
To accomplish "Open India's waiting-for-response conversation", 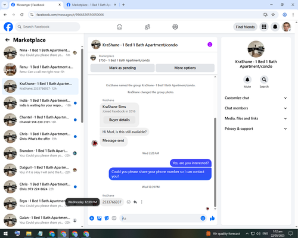I will 40,103.
